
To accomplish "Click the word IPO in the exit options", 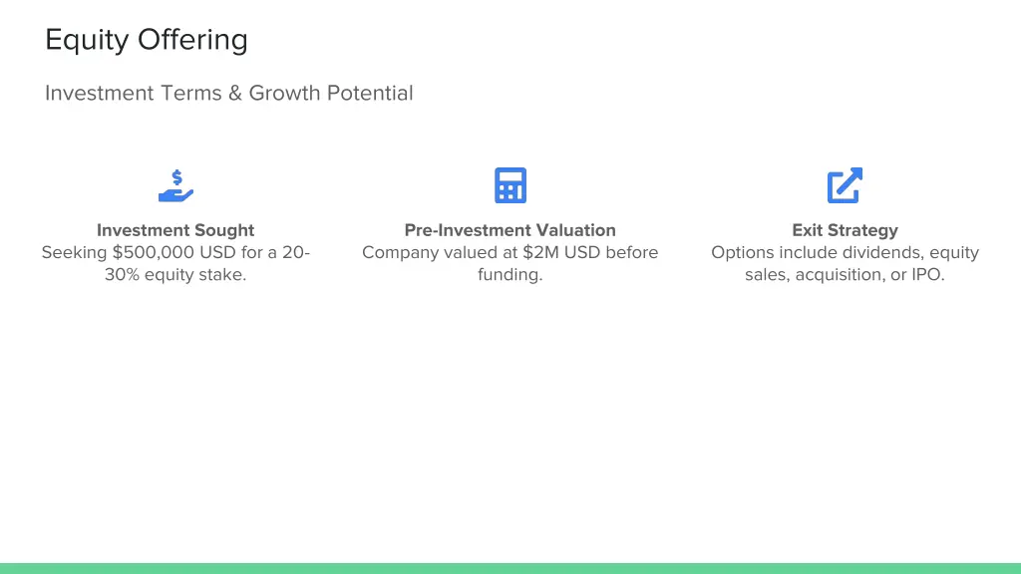I will tap(928, 275).
